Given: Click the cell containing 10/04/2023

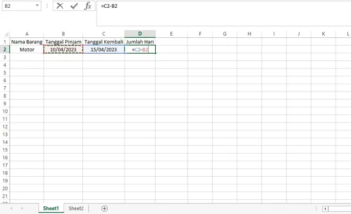Looking at the screenshot, I should [x=64, y=49].
